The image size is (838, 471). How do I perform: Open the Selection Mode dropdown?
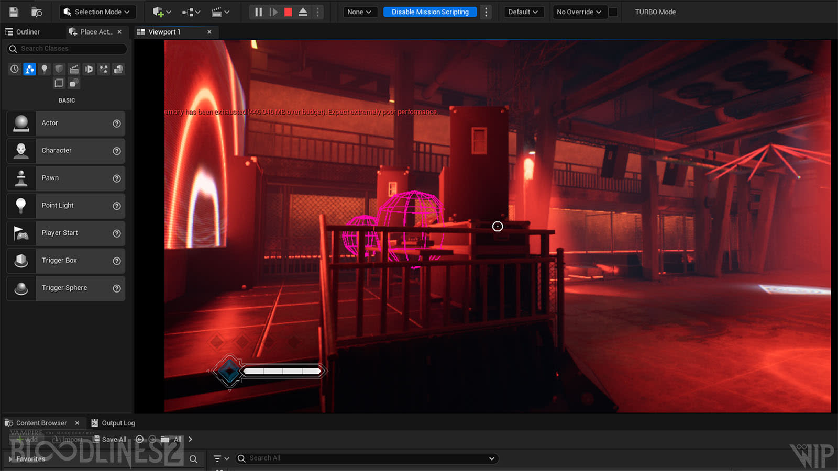coord(97,12)
